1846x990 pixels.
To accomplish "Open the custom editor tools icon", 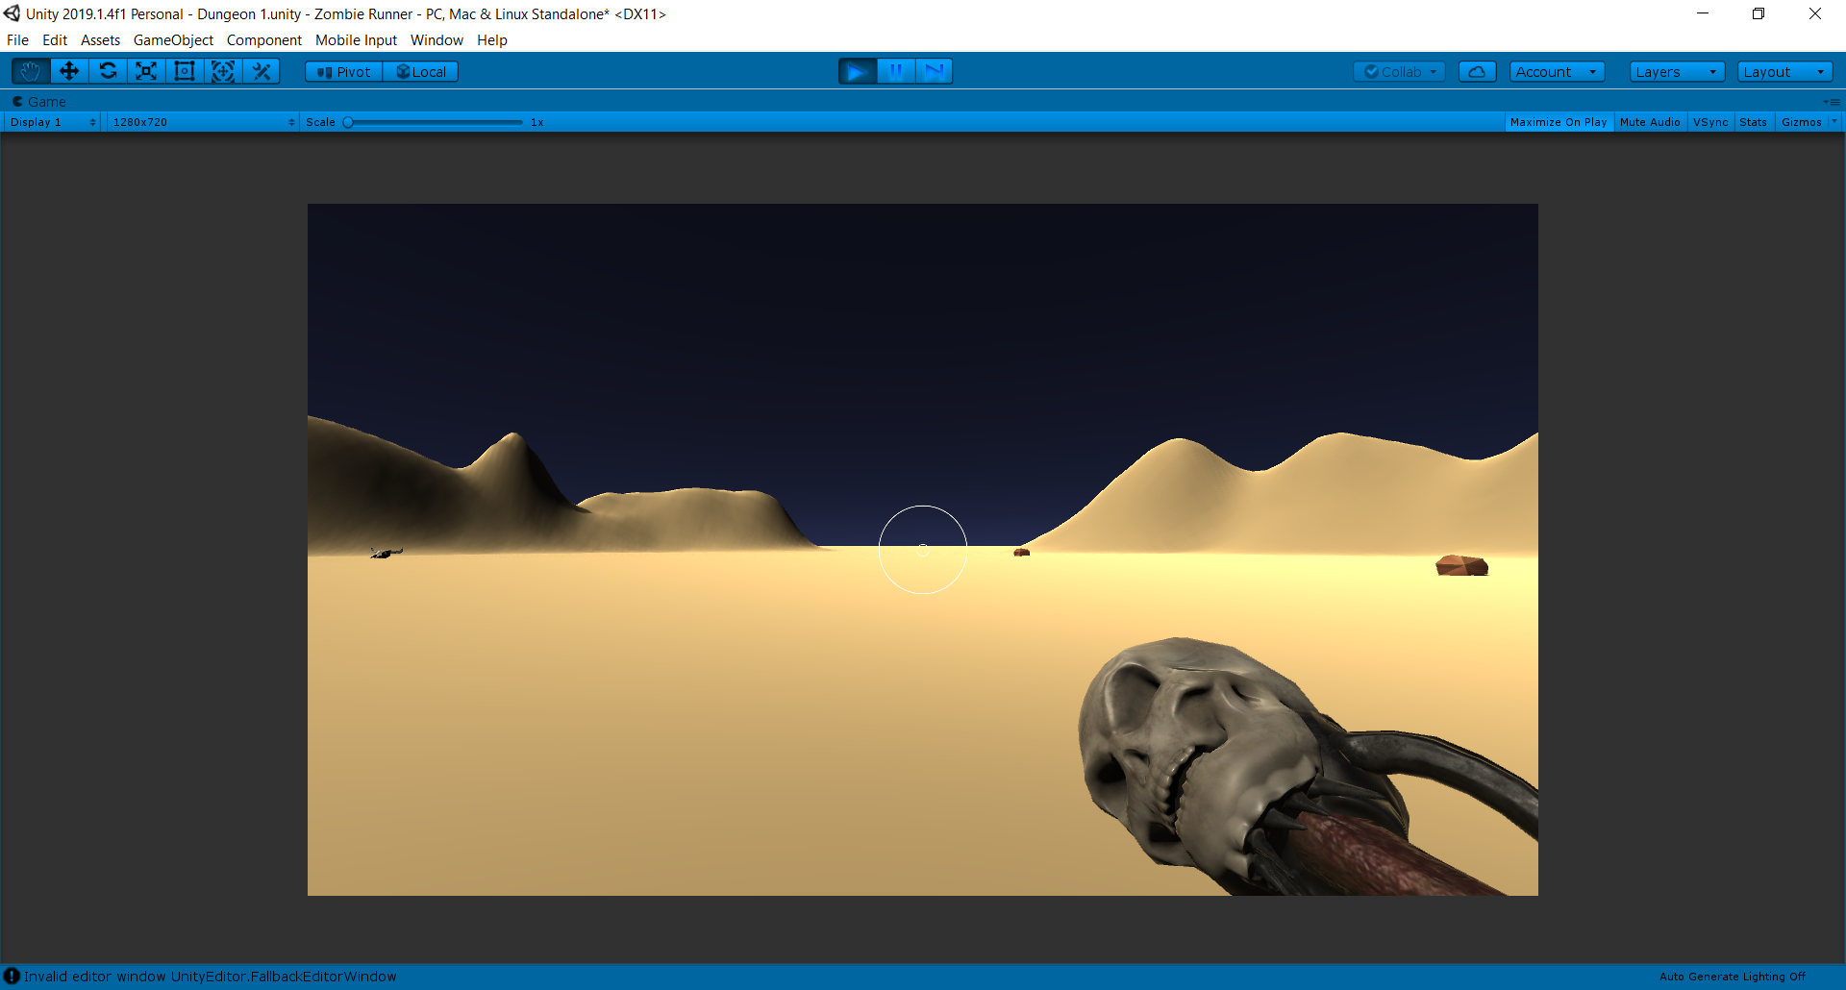I will (261, 71).
